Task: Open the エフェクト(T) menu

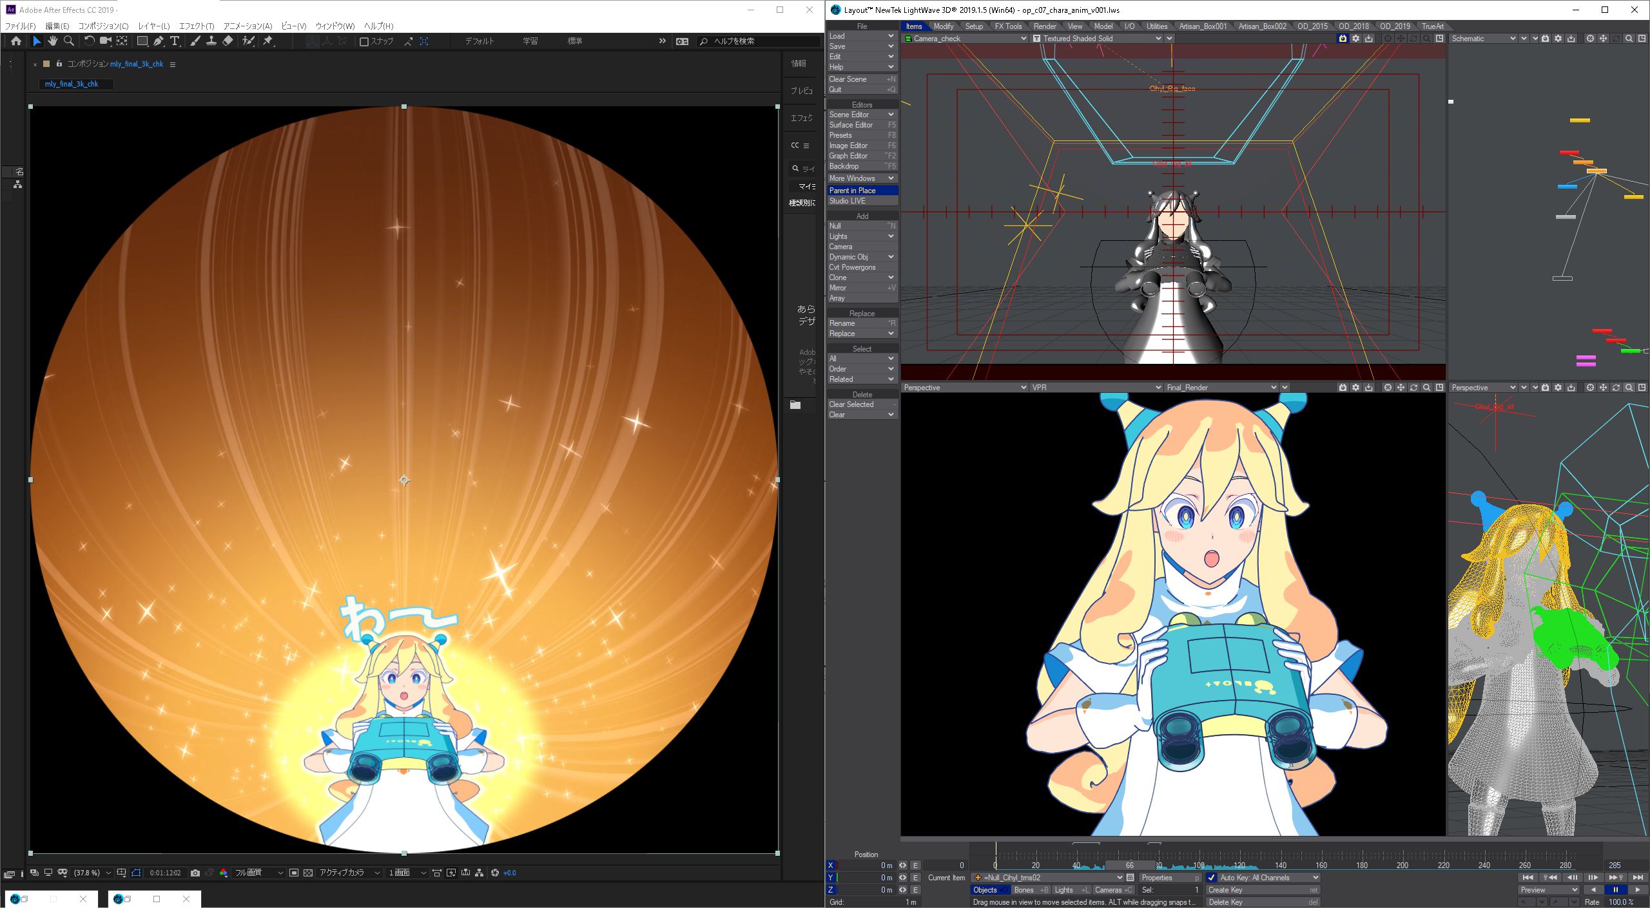Action: pos(197,26)
